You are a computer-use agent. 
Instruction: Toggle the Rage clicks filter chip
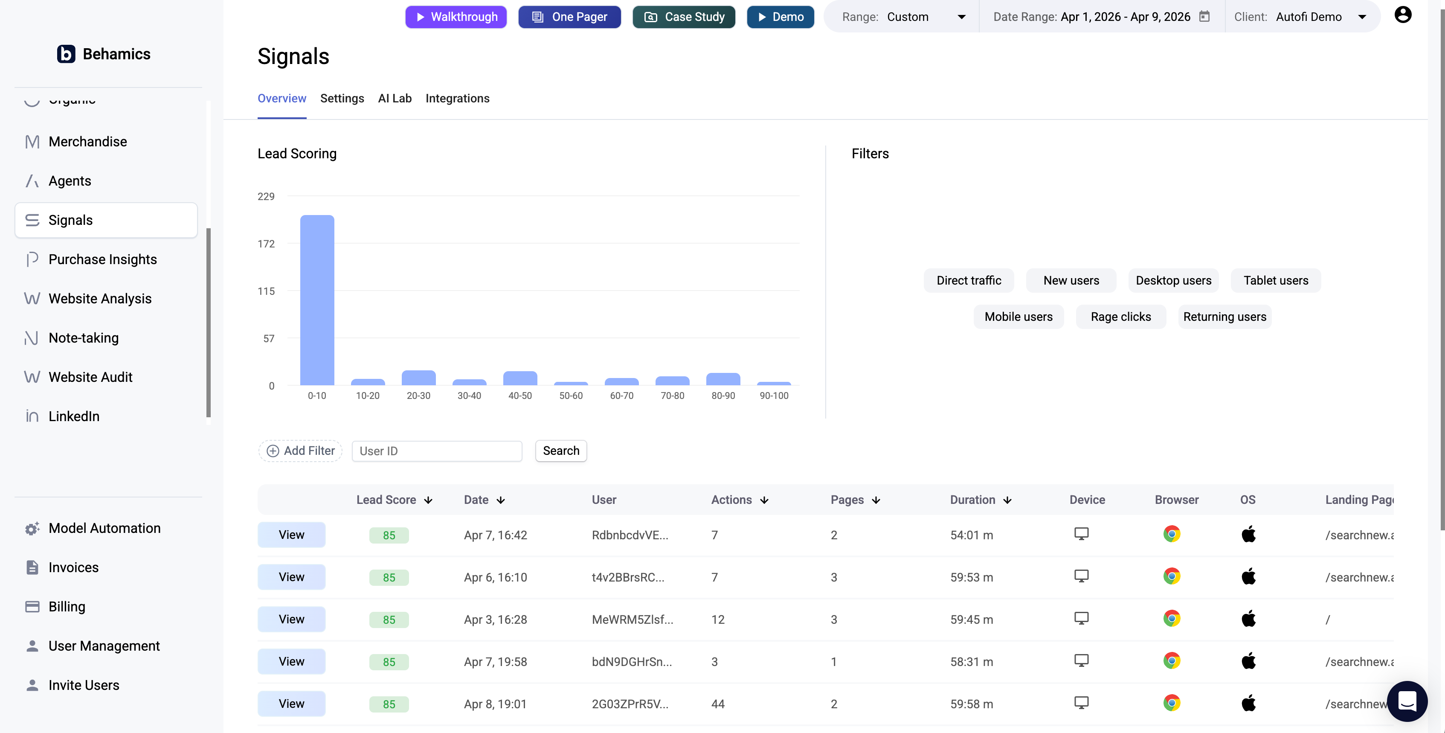point(1120,317)
